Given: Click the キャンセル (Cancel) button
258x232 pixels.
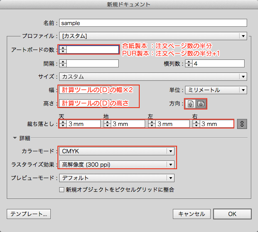Looking at the screenshot, I should pyautogui.click(x=191, y=214).
